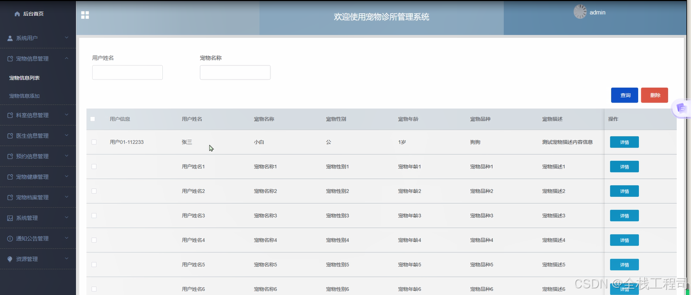Check the row checkbox for 用户姓名2
Screen dimensions: 691x295
[x=94, y=191]
